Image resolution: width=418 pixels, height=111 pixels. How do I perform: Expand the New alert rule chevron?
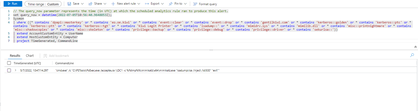139,4
